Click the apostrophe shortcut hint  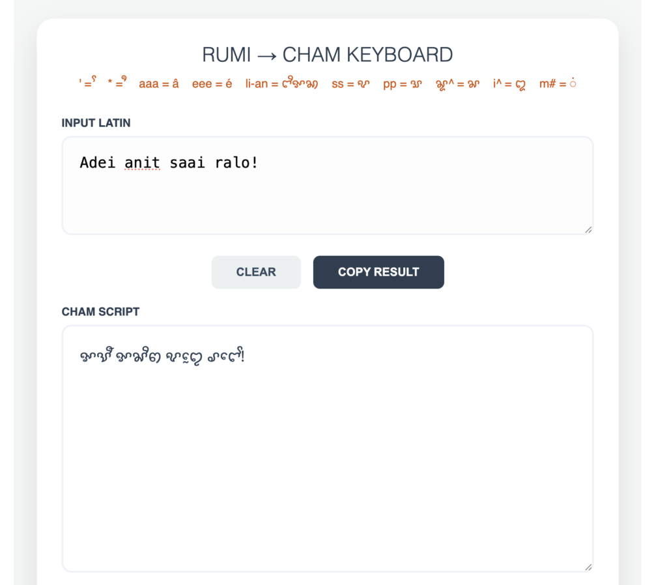tap(87, 83)
